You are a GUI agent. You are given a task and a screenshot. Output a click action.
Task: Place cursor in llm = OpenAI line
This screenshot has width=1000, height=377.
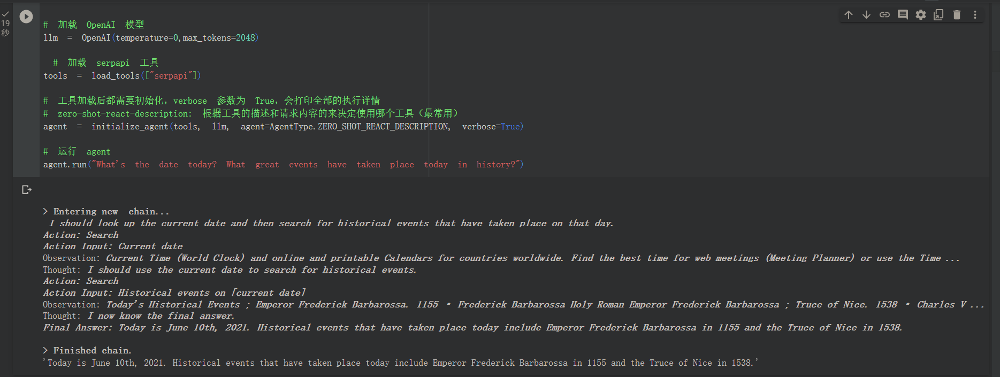pos(151,38)
